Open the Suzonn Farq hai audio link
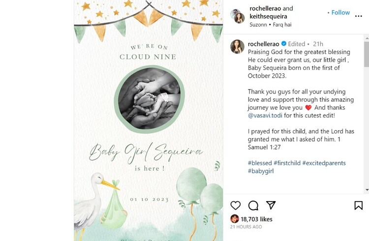 [270, 25]
